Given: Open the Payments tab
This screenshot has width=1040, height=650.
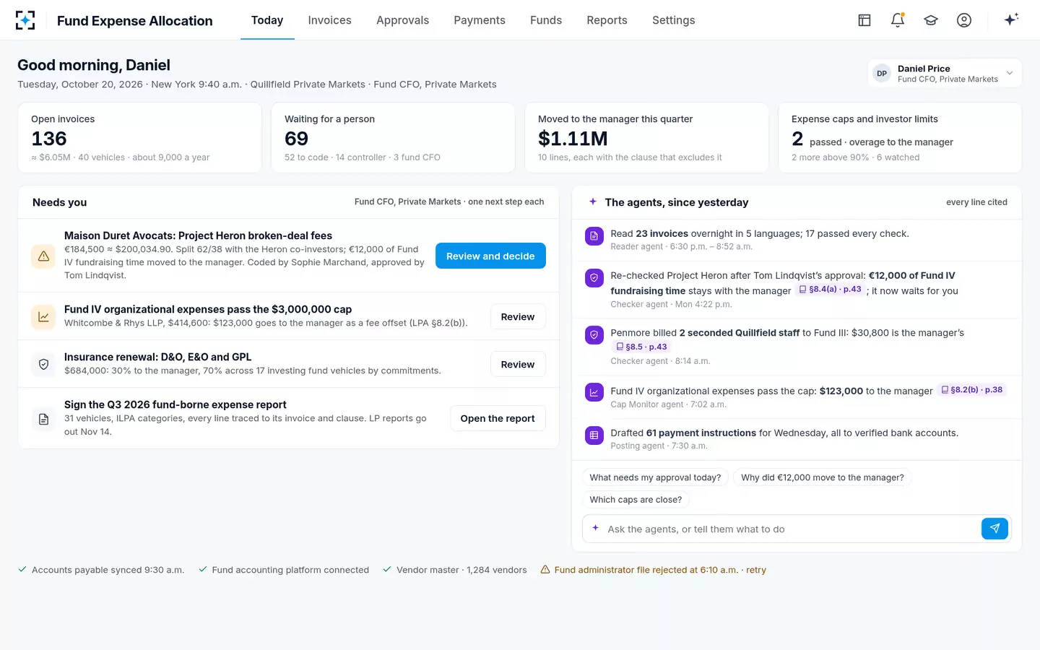Looking at the screenshot, I should tap(480, 20).
